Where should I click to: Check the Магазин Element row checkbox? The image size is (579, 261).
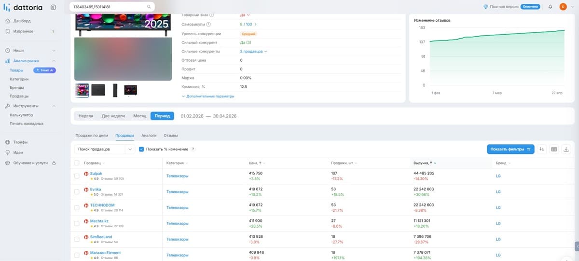pyautogui.click(x=77, y=255)
